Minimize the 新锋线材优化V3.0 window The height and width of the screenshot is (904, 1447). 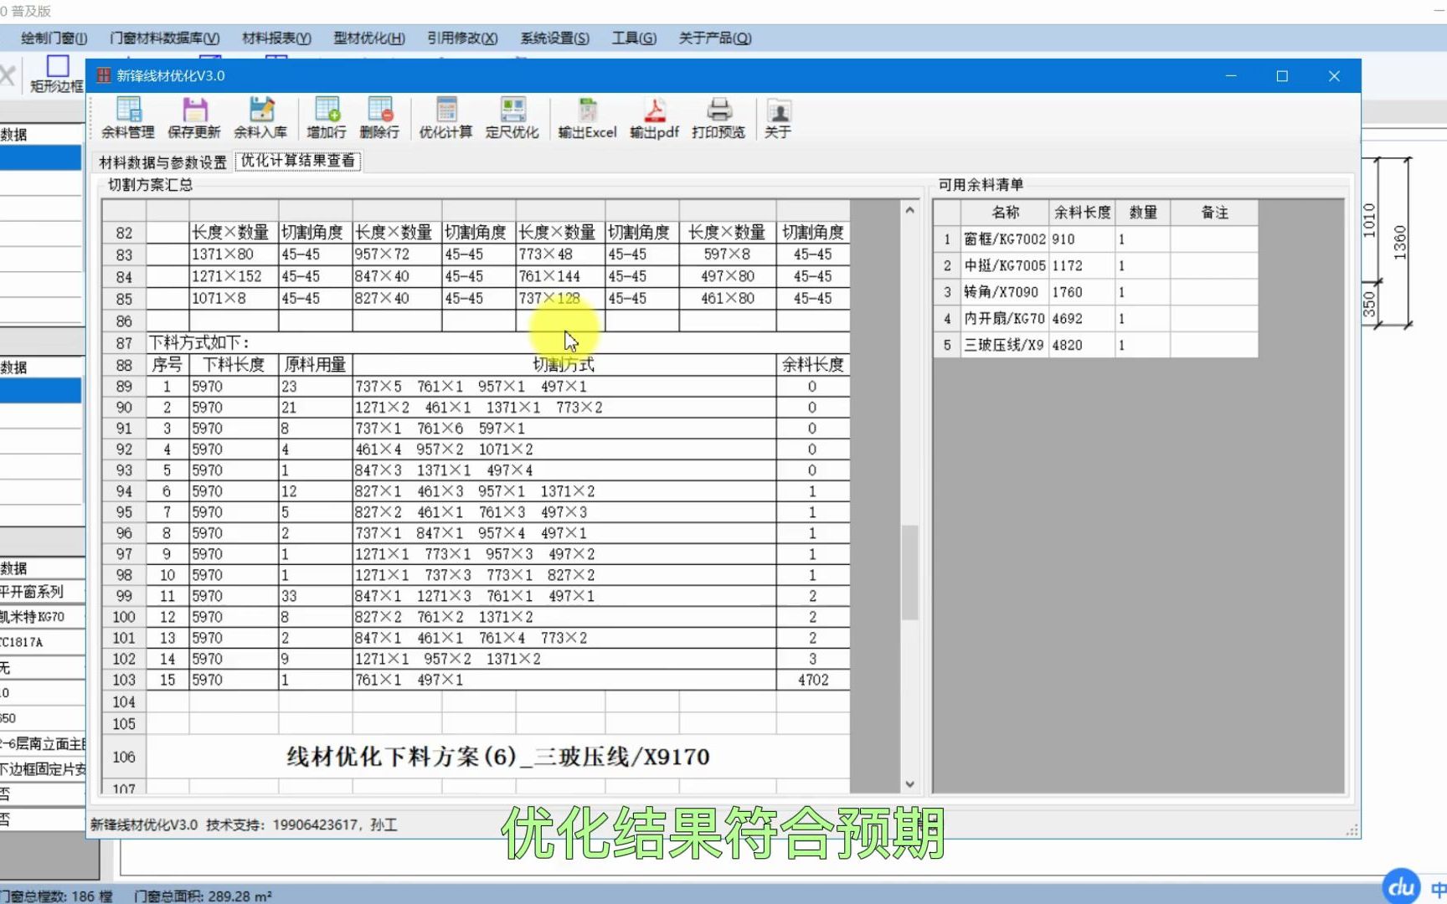[1231, 76]
